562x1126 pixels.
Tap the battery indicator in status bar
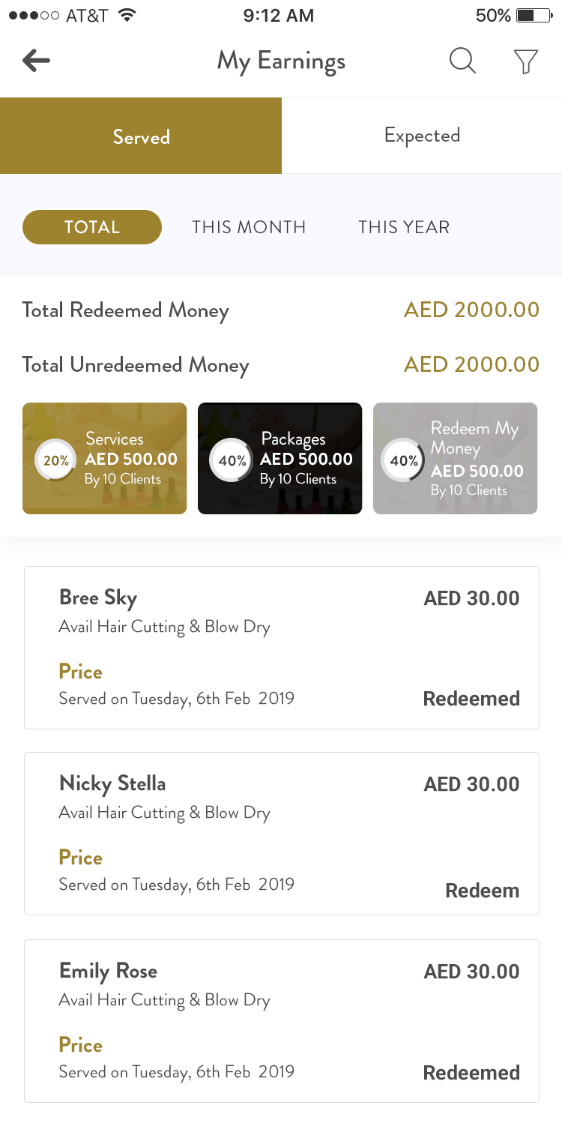[x=534, y=16]
